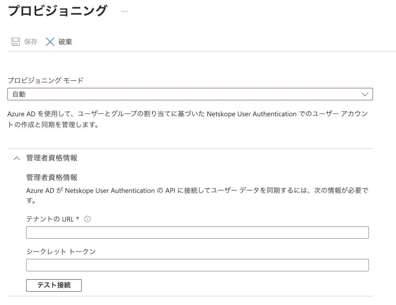
Task: Click the プロビジョニング page title
Action: (x=57, y=11)
